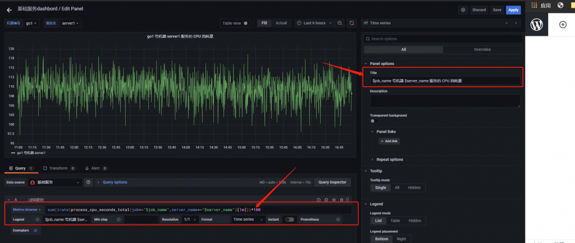This screenshot has height=243, width=575.
Task: Click the Prometheus data source flame icon
Action: click(32, 182)
